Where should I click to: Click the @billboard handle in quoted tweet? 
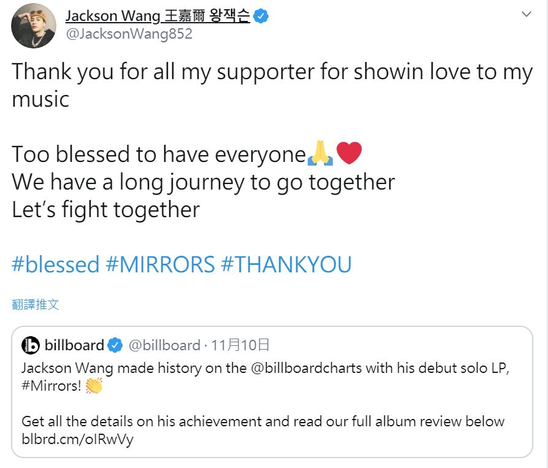point(164,345)
